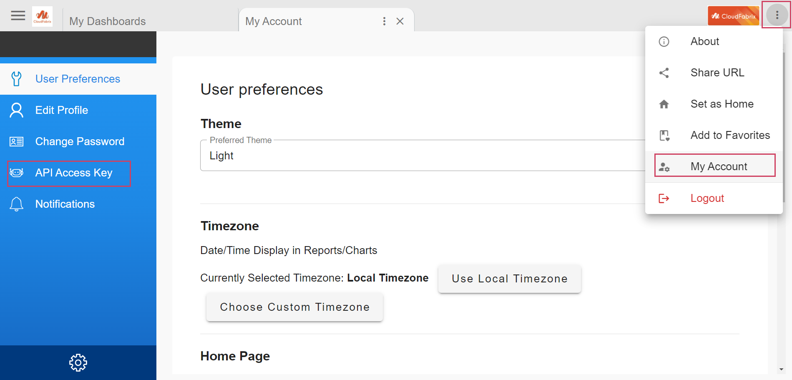Click the API Access Key robot icon
The image size is (792, 380).
[17, 173]
